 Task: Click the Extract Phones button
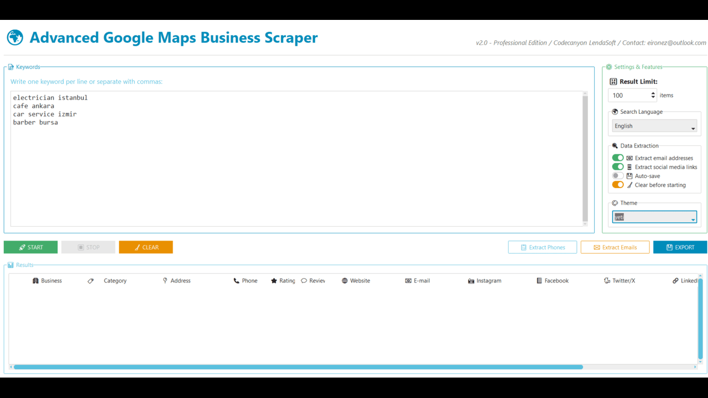543,247
